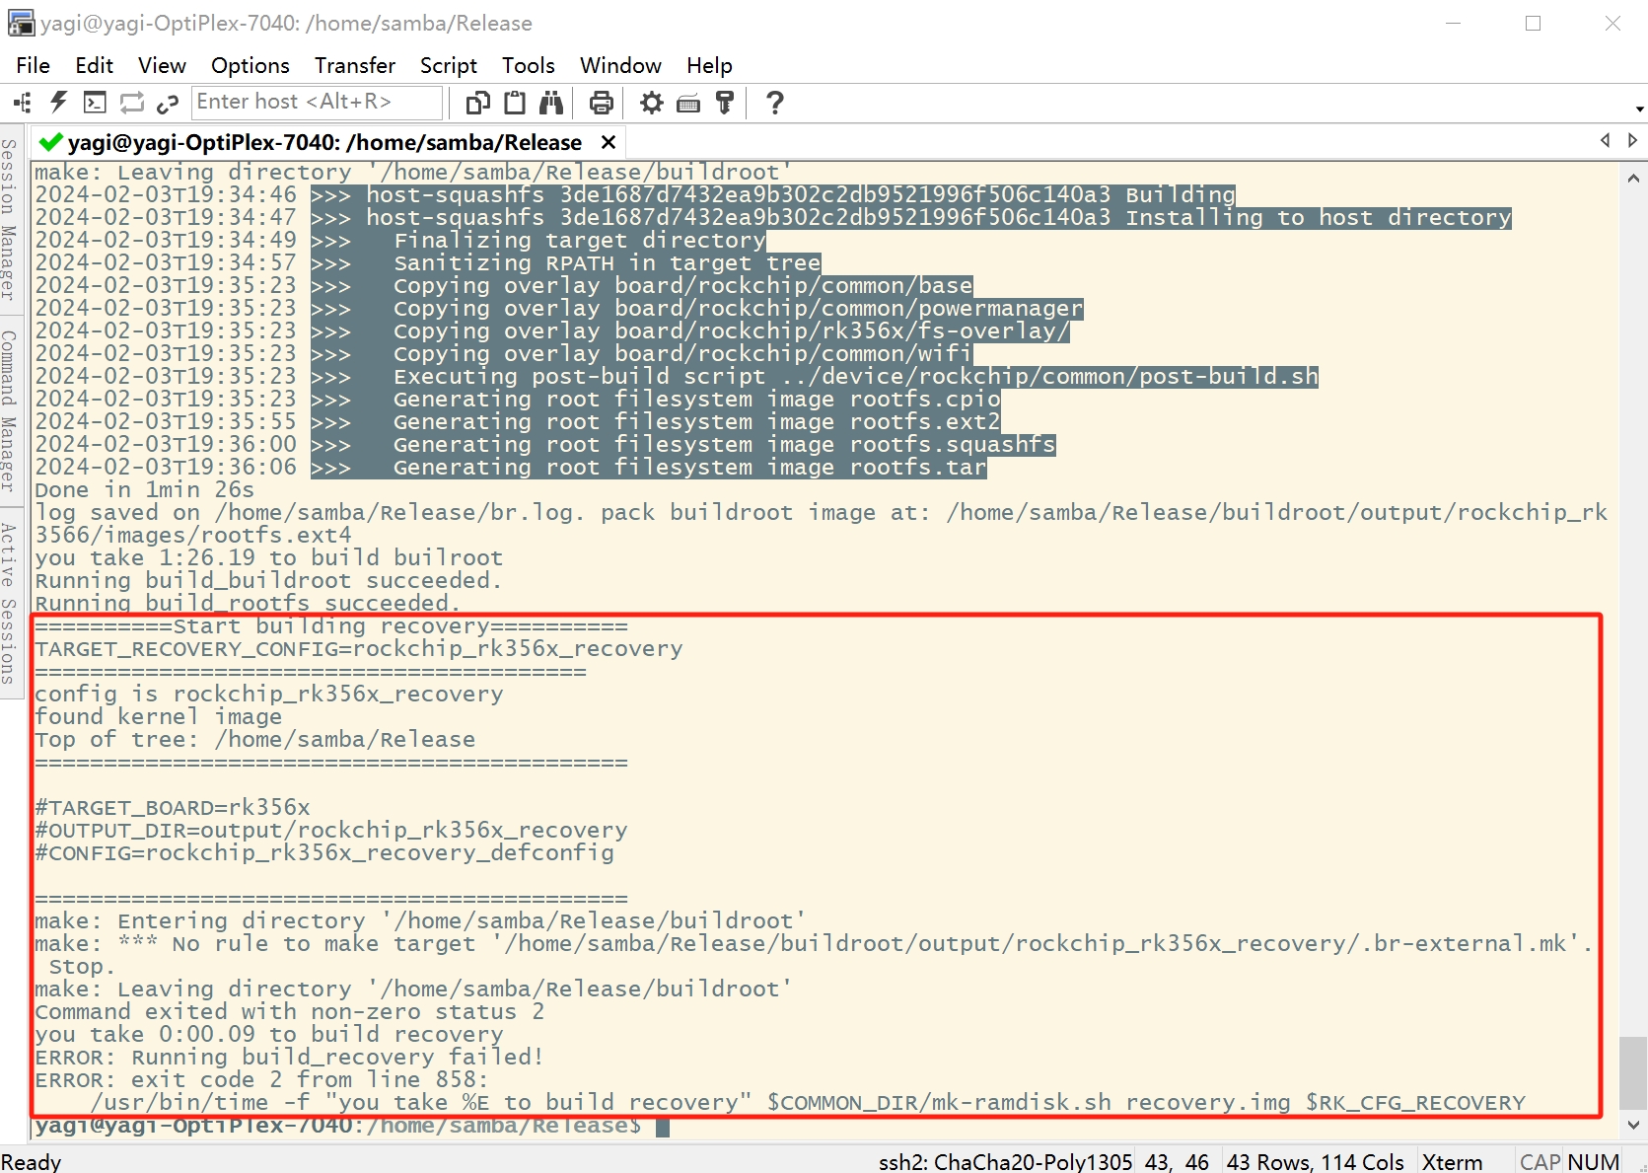
Task: Minimize the SecureCRT window
Action: pos(1453,23)
